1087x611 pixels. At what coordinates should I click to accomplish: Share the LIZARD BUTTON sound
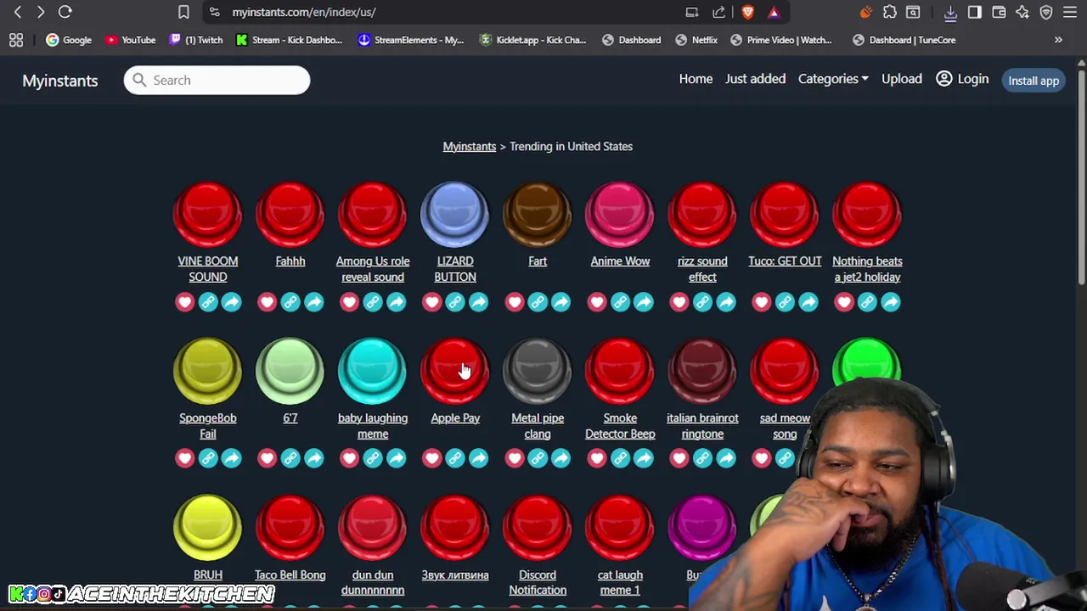479,302
